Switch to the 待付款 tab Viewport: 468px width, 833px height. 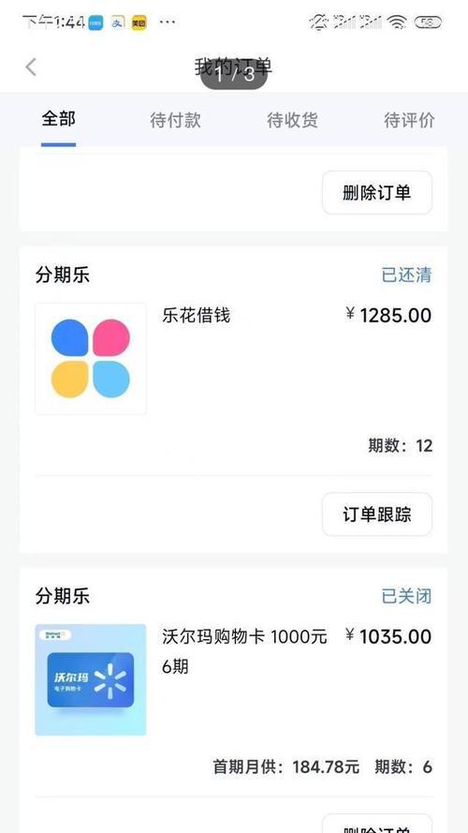(x=175, y=121)
